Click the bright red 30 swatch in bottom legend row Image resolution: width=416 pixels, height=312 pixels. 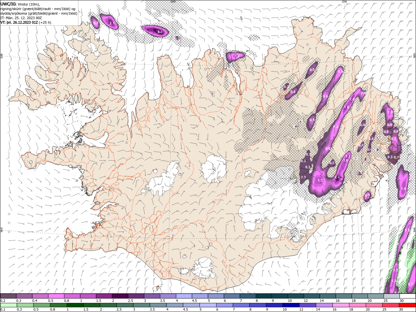[x=407, y=305]
